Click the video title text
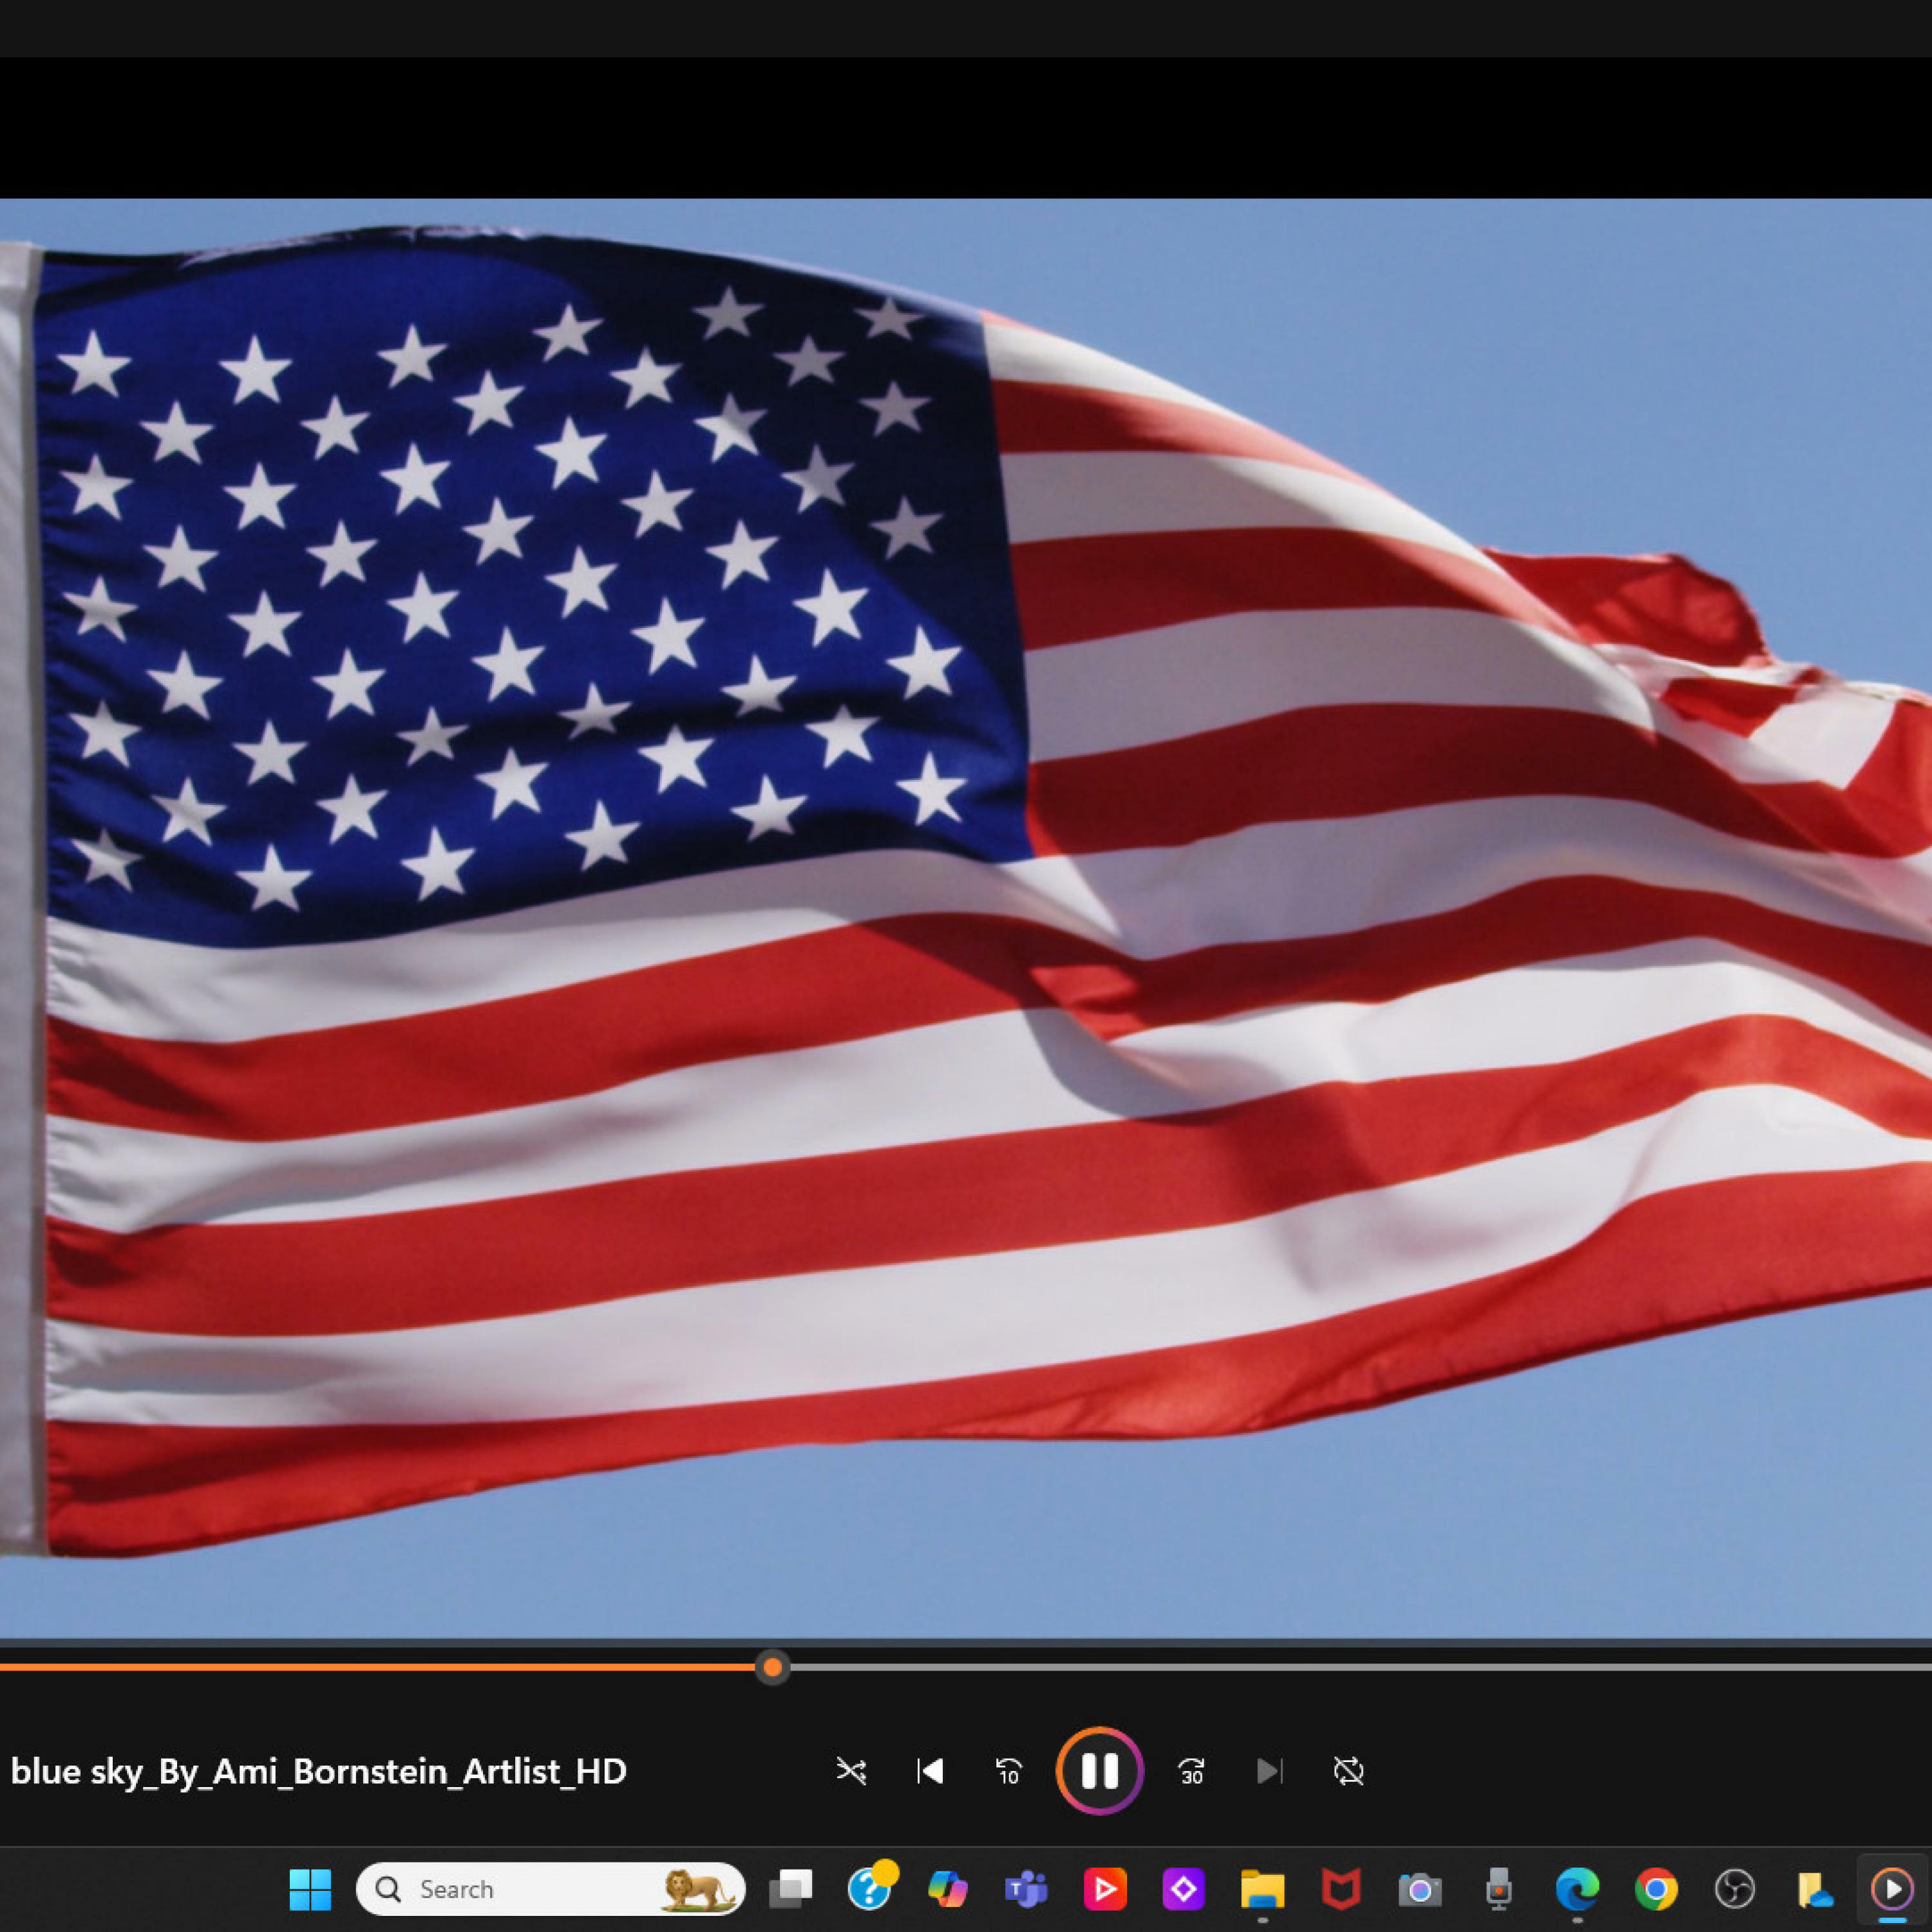Image resolution: width=1932 pixels, height=1932 pixels. pyautogui.click(x=318, y=1771)
